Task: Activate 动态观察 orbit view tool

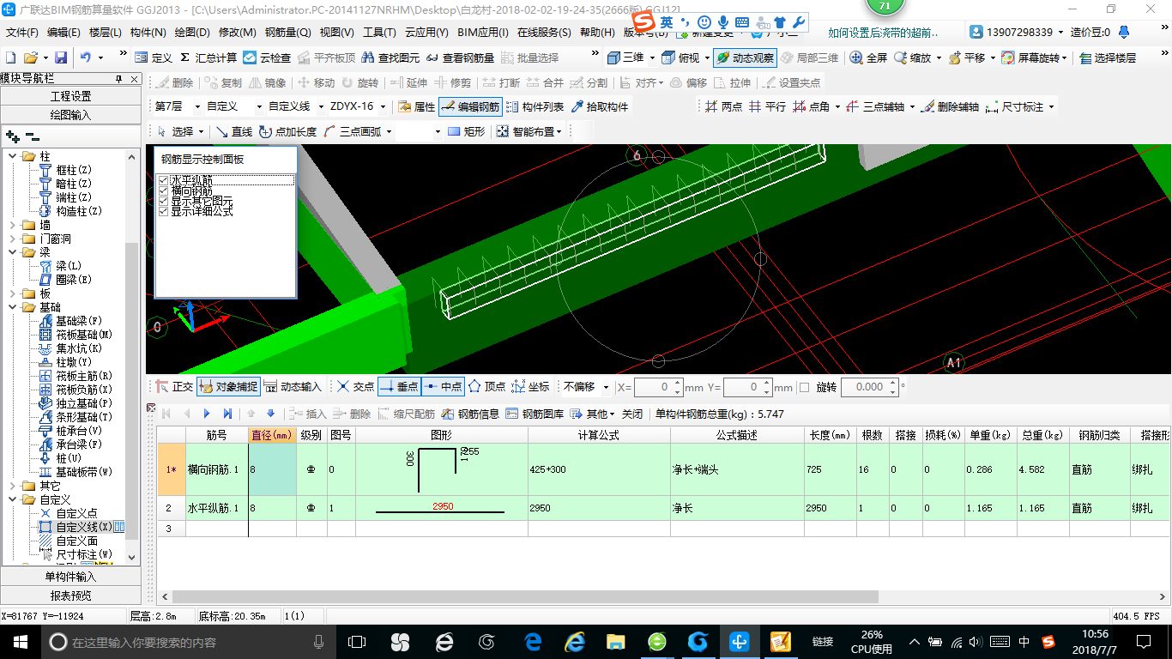Action: 745,57
